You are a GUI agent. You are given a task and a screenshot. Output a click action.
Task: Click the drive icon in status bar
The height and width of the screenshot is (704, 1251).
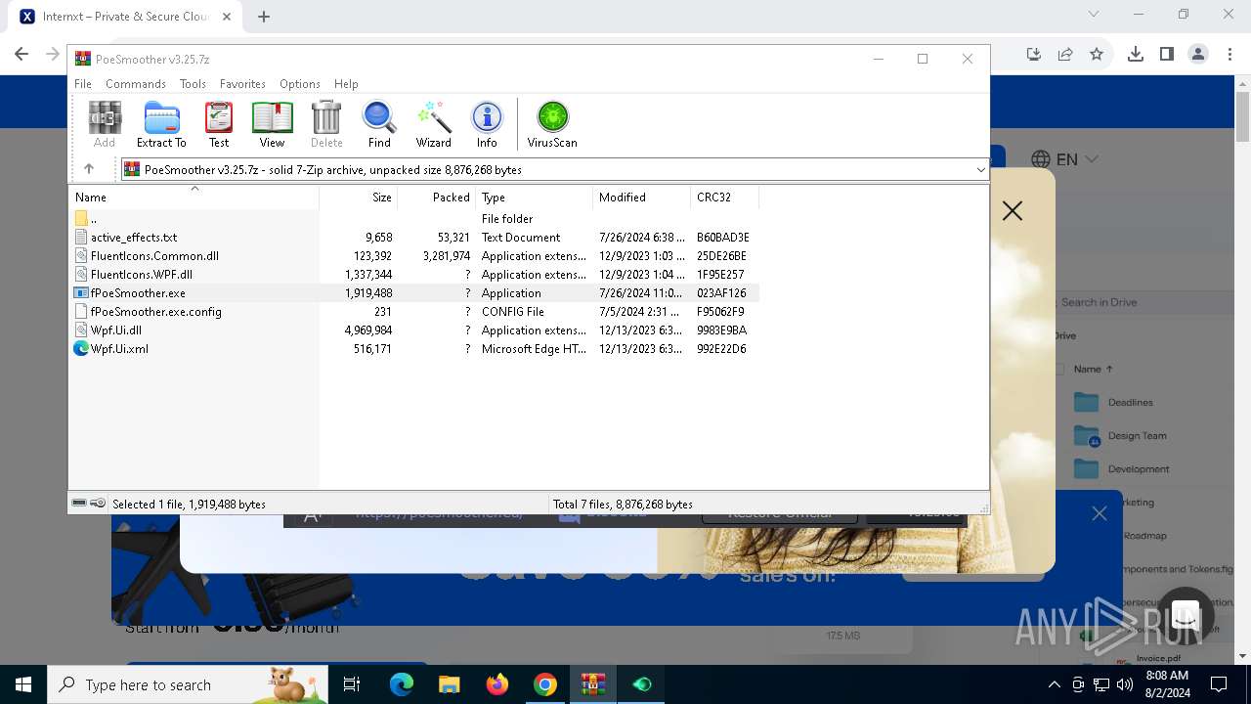tap(79, 504)
